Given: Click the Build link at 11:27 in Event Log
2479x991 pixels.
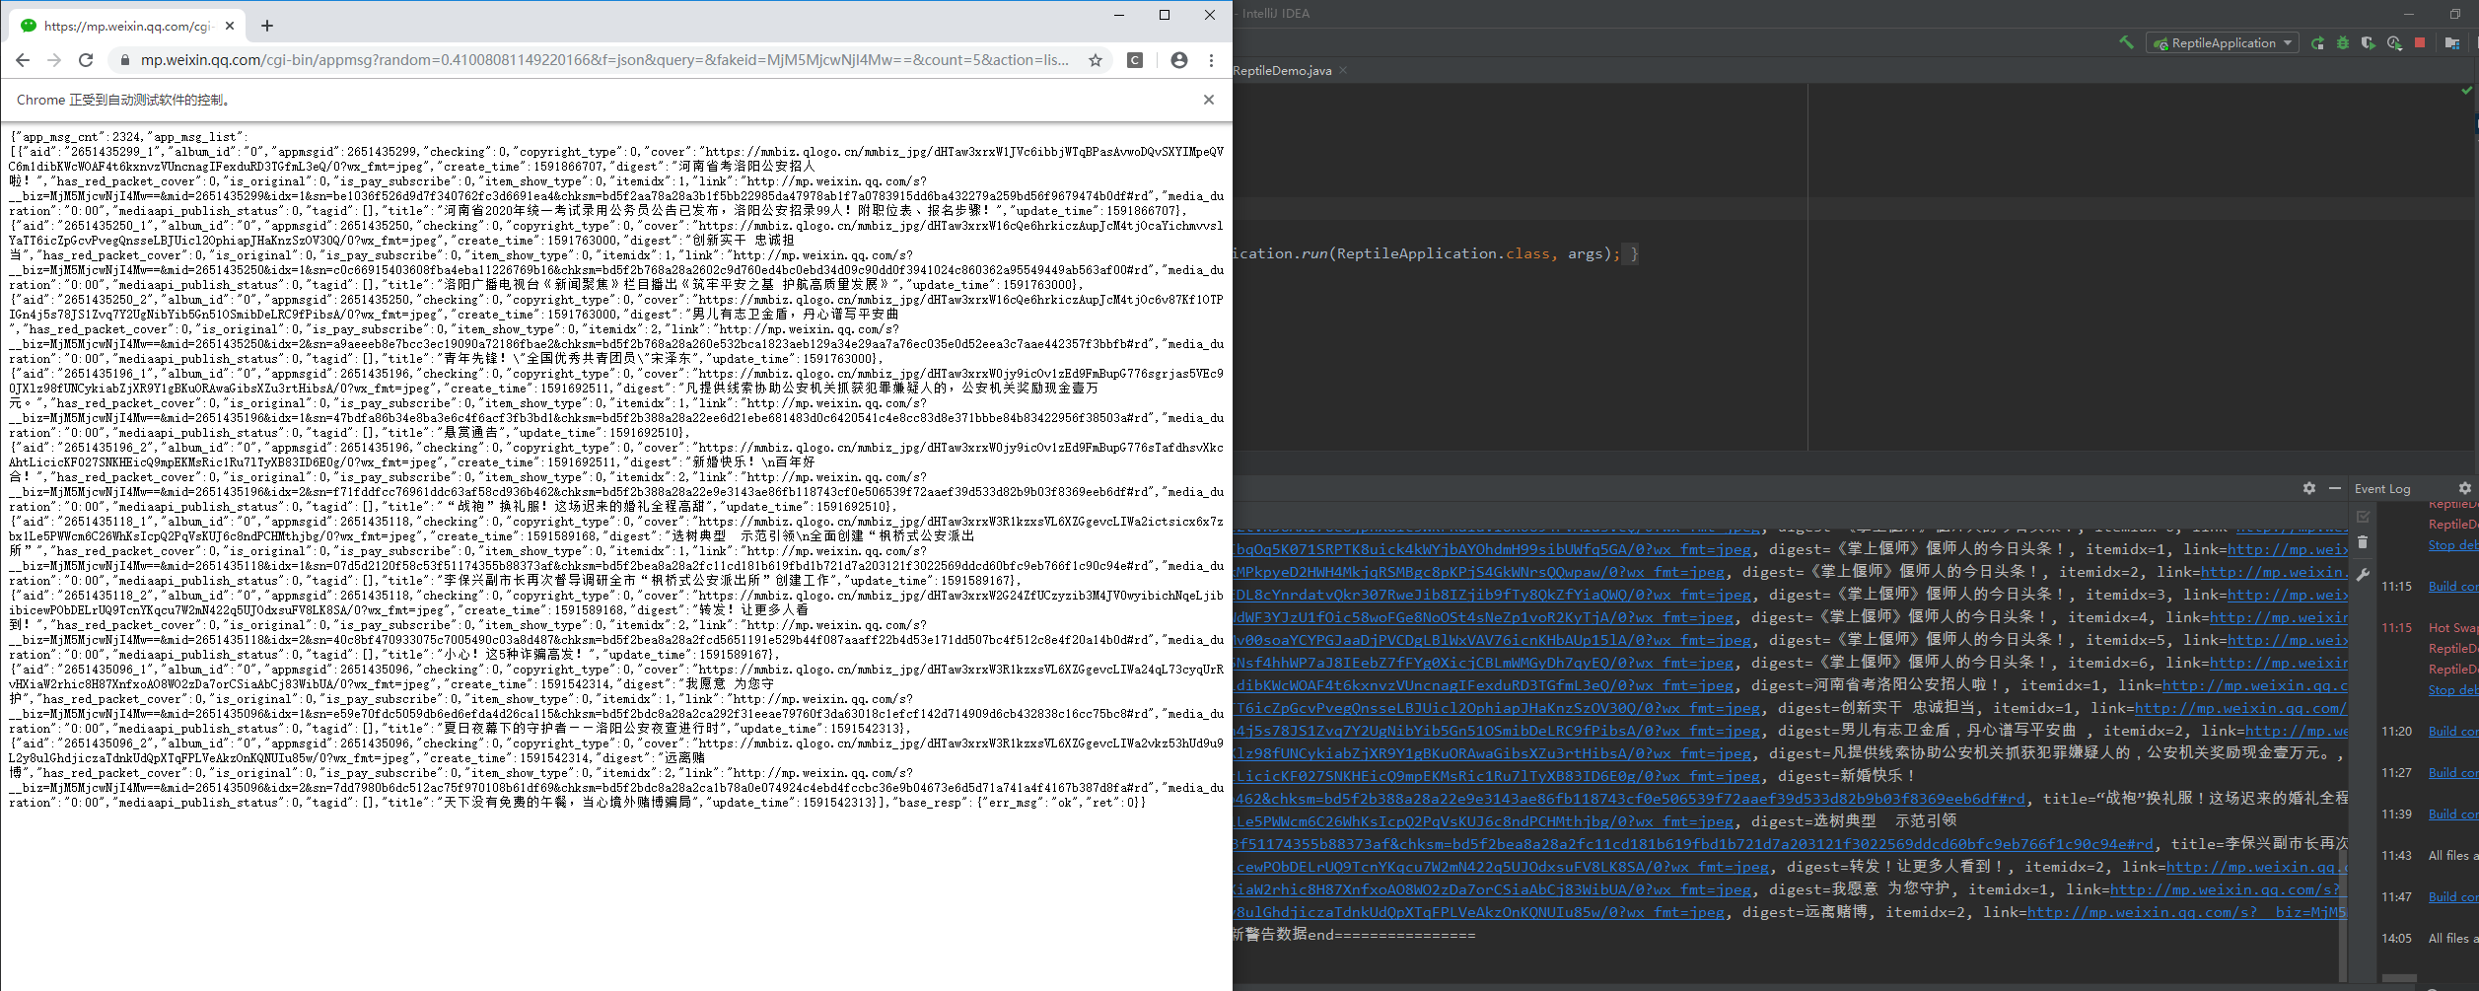Looking at the screenshot, I should [2453, 773].
